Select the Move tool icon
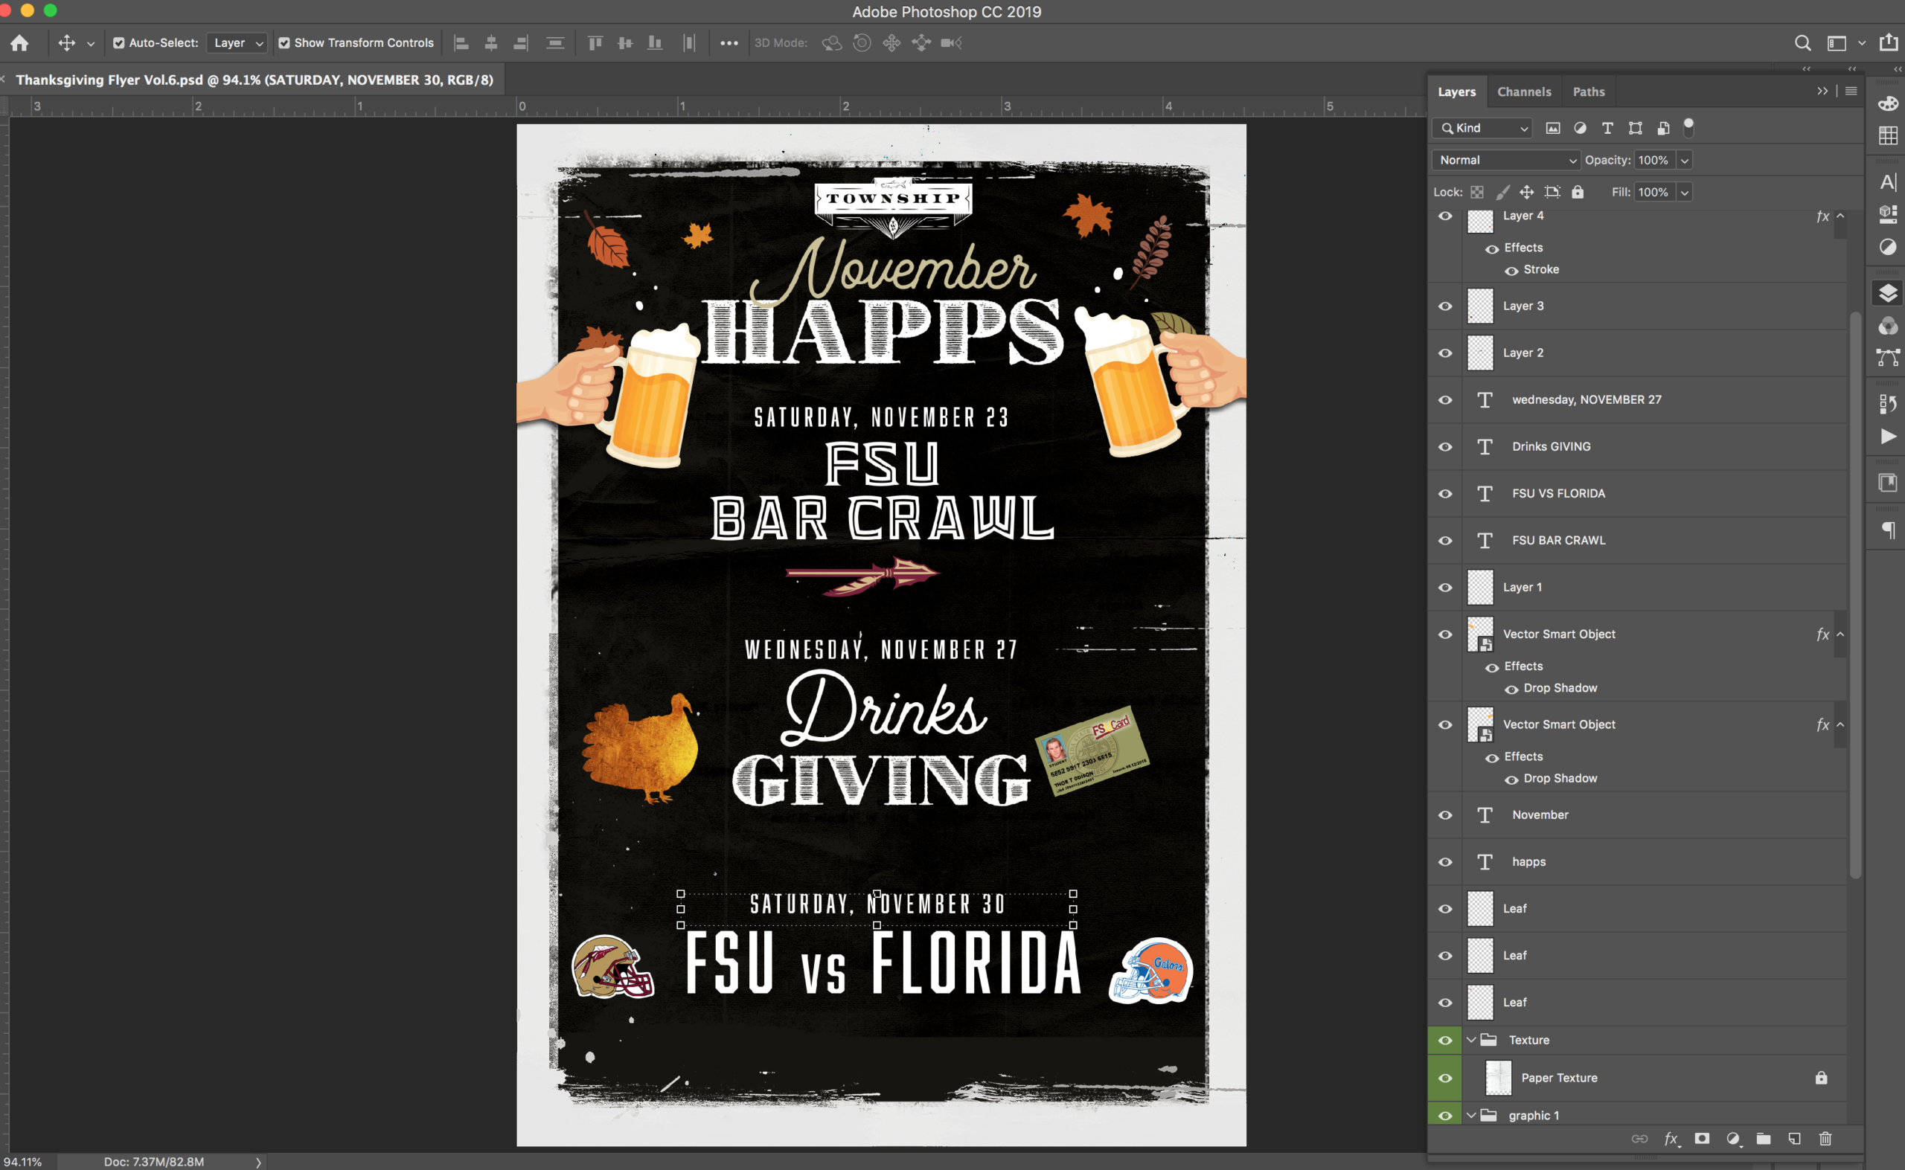The width and height of the screenshot is (1905, 1170). pyautogui.click(x=66, y=42)
